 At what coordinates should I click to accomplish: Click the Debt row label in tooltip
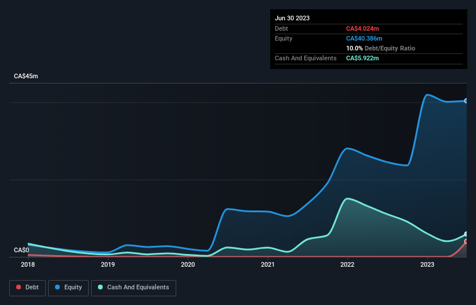(281, 28)
